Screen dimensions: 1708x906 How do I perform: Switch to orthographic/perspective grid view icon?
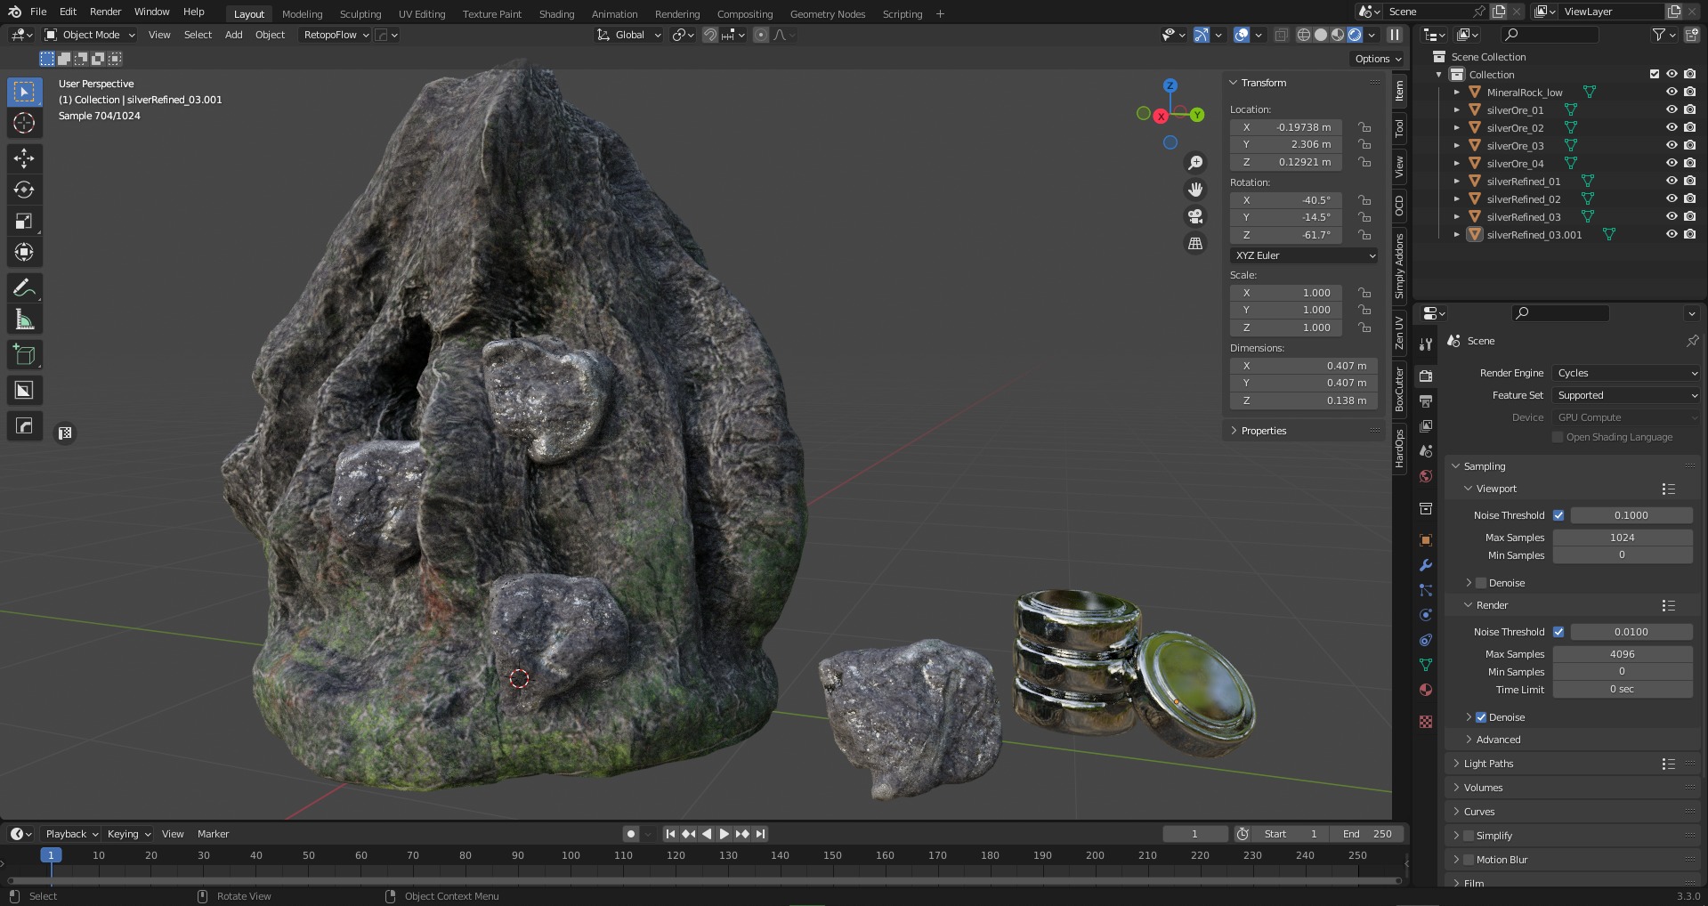[1195, 243]
